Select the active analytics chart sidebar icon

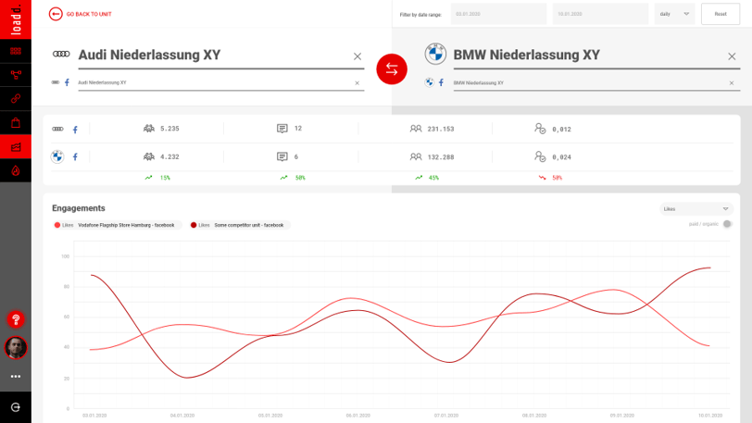16,147
